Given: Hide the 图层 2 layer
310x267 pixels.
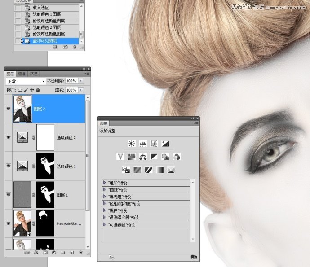Looking at the screenshot, I should [x=8, y=109].
